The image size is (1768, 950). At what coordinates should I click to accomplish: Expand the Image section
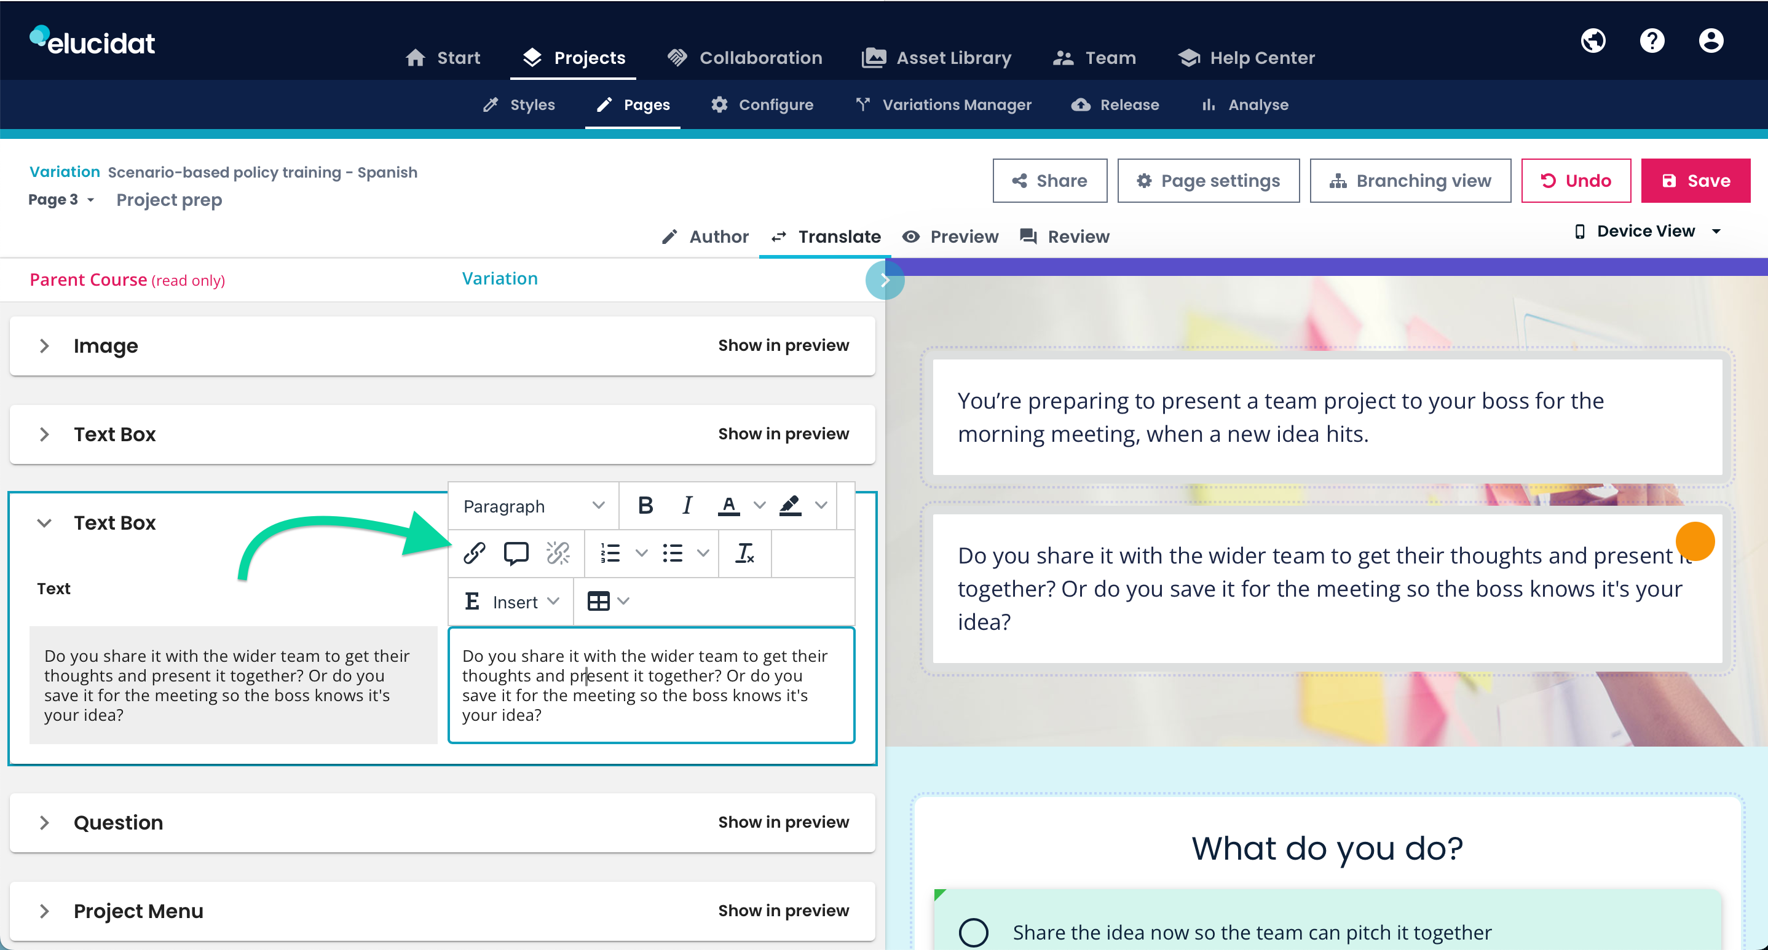tap(44, 346)
